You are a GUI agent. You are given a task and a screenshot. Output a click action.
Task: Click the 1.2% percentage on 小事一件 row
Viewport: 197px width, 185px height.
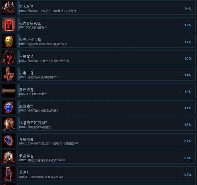188,75
